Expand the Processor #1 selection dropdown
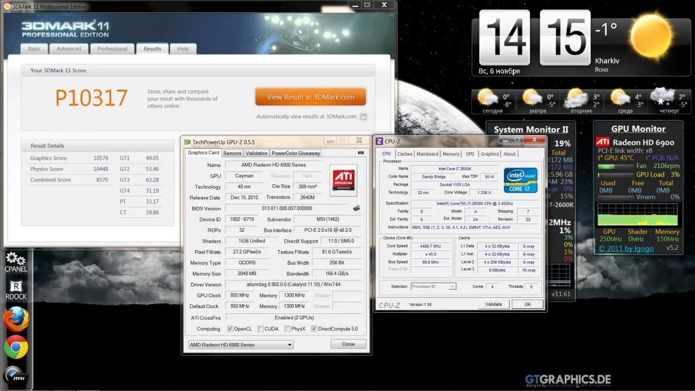695x391 pixels. (x=433, y=286)
